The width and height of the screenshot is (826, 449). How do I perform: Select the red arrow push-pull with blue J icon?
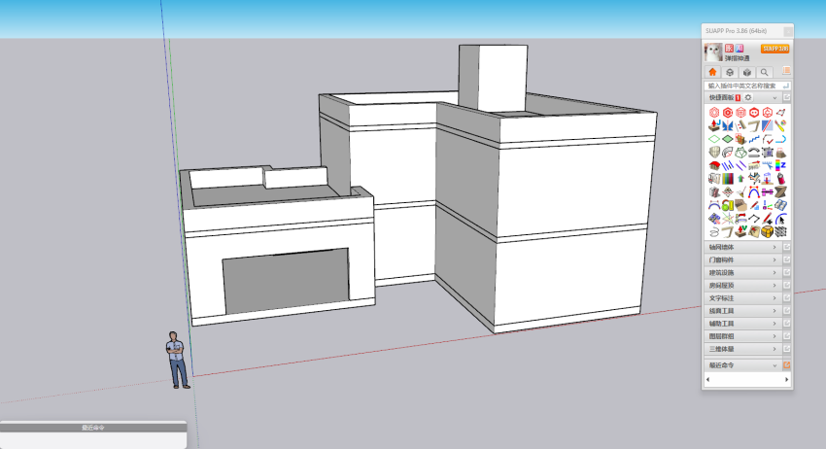(714, 125)
